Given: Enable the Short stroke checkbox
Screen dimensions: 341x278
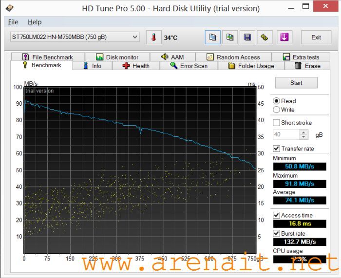Looking at the screenshot, I should 277,123.
